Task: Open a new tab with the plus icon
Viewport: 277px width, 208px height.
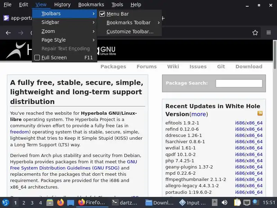Action: (163, 18)
